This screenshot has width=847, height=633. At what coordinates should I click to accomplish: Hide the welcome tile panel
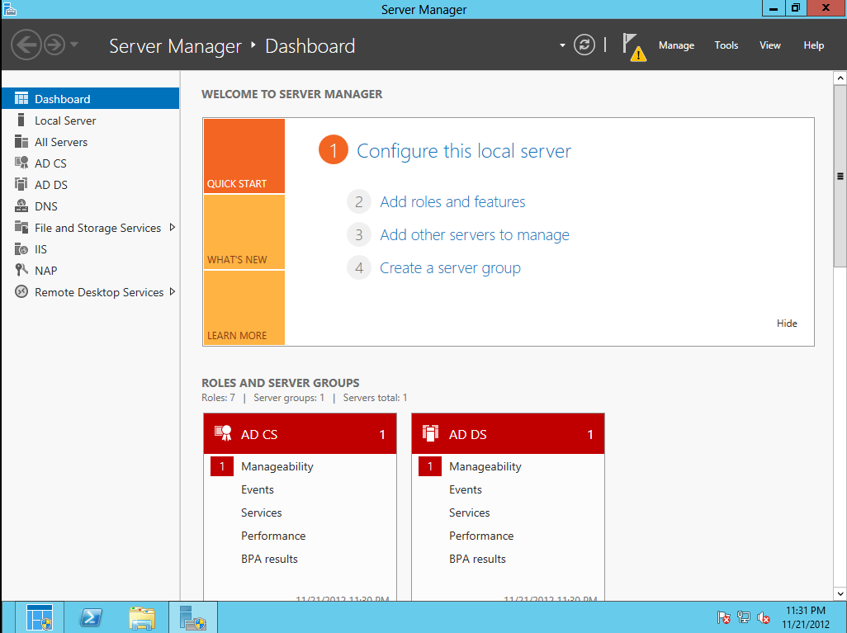click(x=786, y=323)
